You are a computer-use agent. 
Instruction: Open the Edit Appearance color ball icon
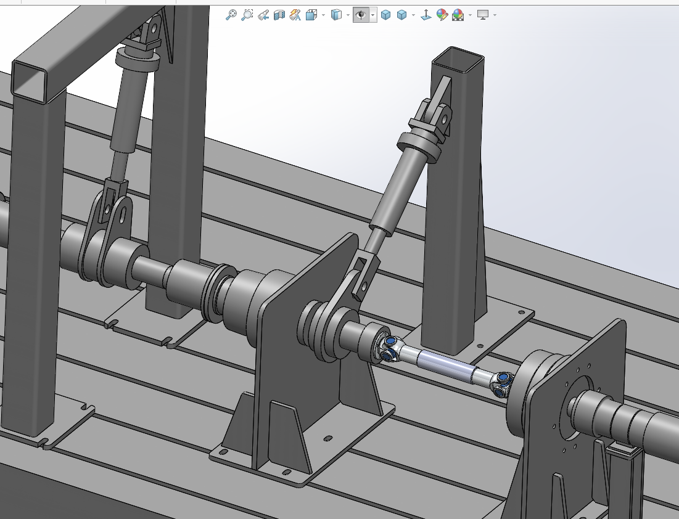point(442,15)
